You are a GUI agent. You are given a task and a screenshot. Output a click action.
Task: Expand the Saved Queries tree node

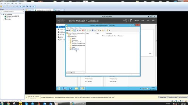tap(67, 35)
